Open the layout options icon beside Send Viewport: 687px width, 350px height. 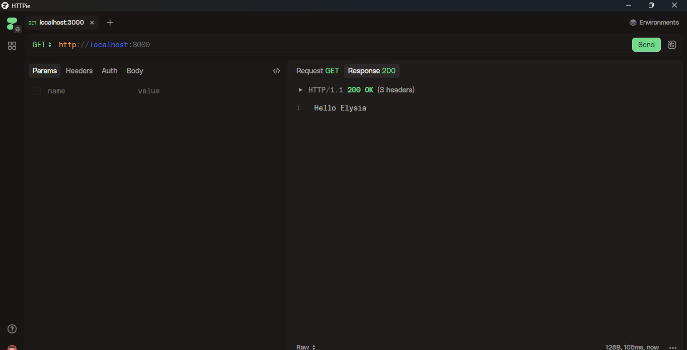tap(671, 45)
